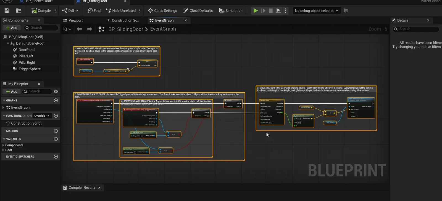Viewport: 442px width, 201px height.
Task: Add a new variable with plus icon
Action: coord(56,139)
